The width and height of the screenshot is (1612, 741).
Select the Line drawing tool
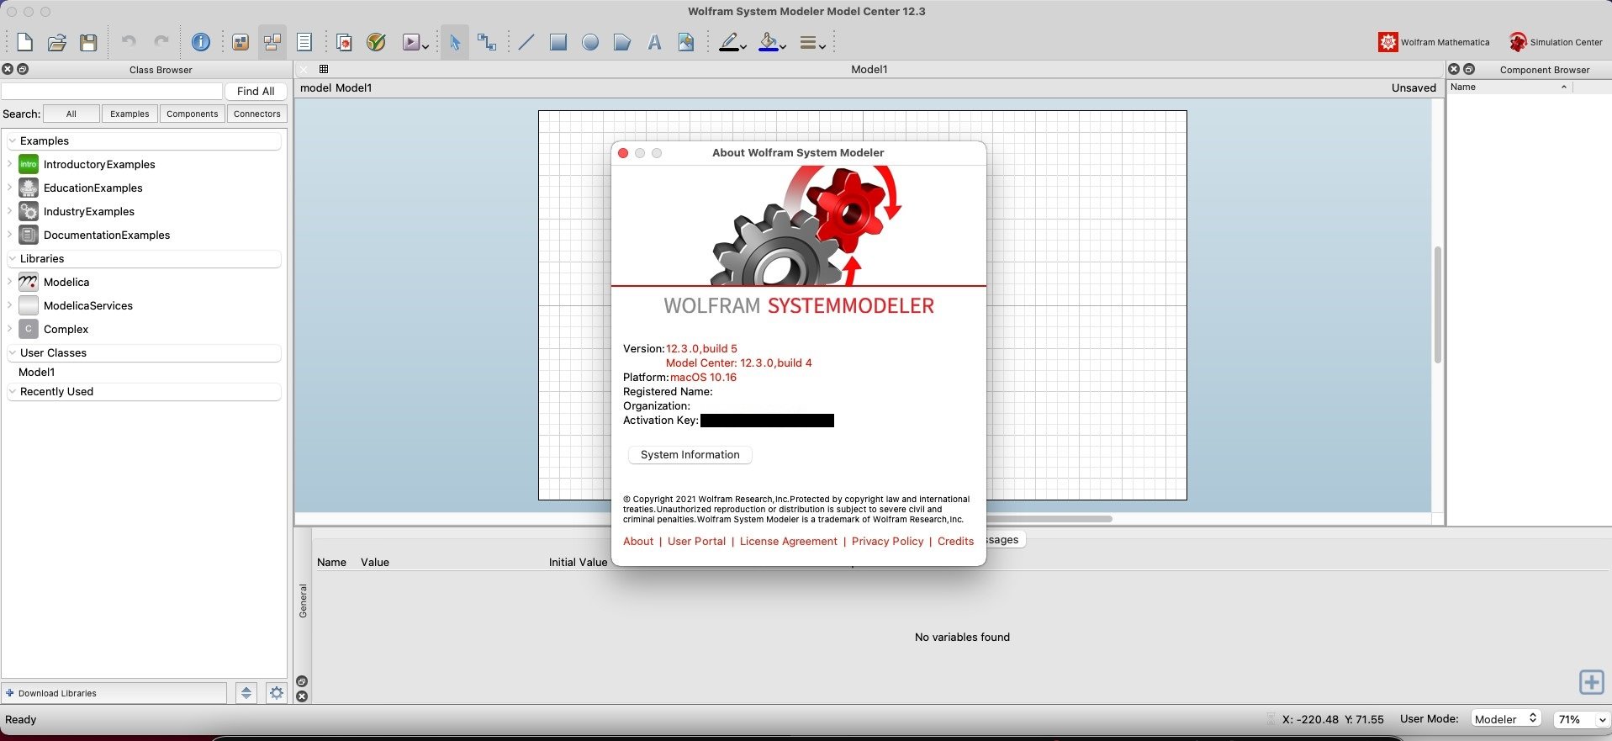526,42
